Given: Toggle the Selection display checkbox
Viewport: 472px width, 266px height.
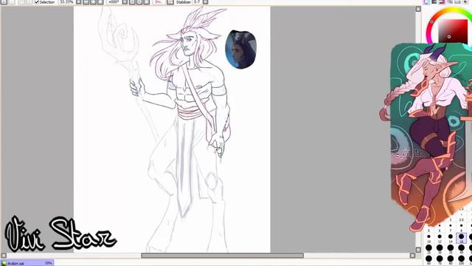Looking at the screenshot, I should (37, 1).
